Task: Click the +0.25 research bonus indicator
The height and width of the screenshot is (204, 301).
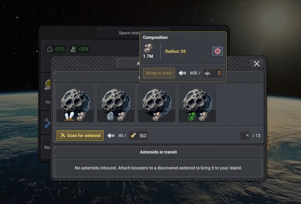Action: (x=56, y=49)
